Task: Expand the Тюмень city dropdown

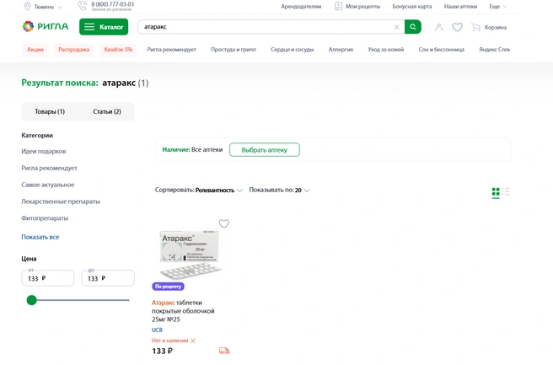Action: pyautogui.click(x=47, y=7)
